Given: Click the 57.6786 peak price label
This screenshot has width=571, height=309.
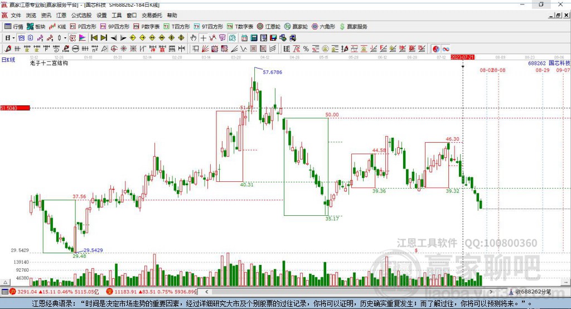Looking at the screenshot, I should [x=272, y=72].
